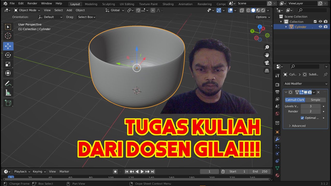Open the shading options dropdown arrow

click(x=268, y=10)
